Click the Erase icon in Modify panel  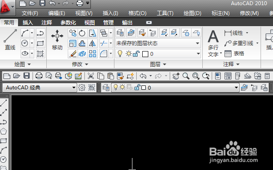(72, 54)
